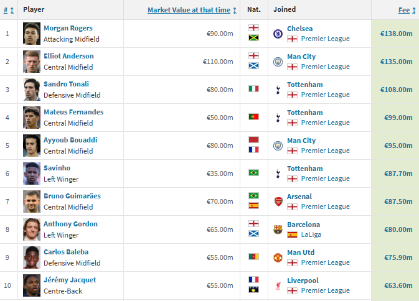Click the Spain flag beside LaLiga
Screen dimensions: 419x301
click(x=292, y=235)
